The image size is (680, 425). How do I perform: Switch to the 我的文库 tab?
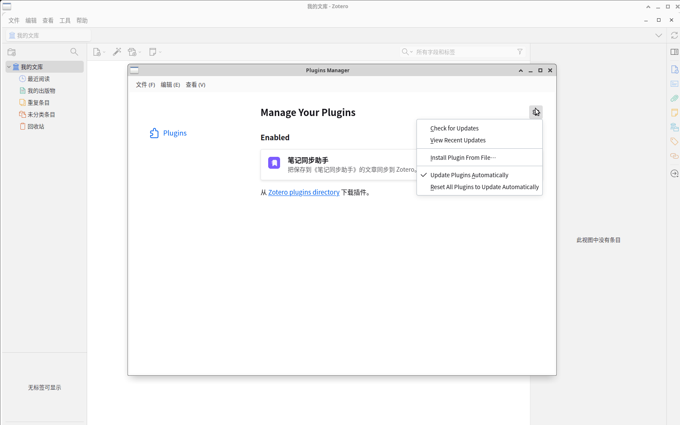pyautogui.click(x=48, y=35)
